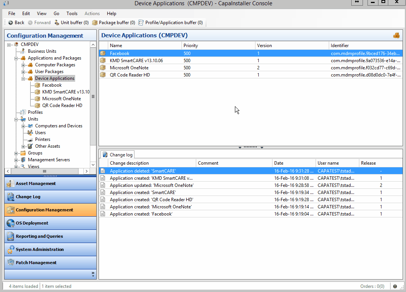Image resolution: width=406 pixels, height=292 pixels.
Task: Click the User Packages tree icon
Action: (30, 72)
